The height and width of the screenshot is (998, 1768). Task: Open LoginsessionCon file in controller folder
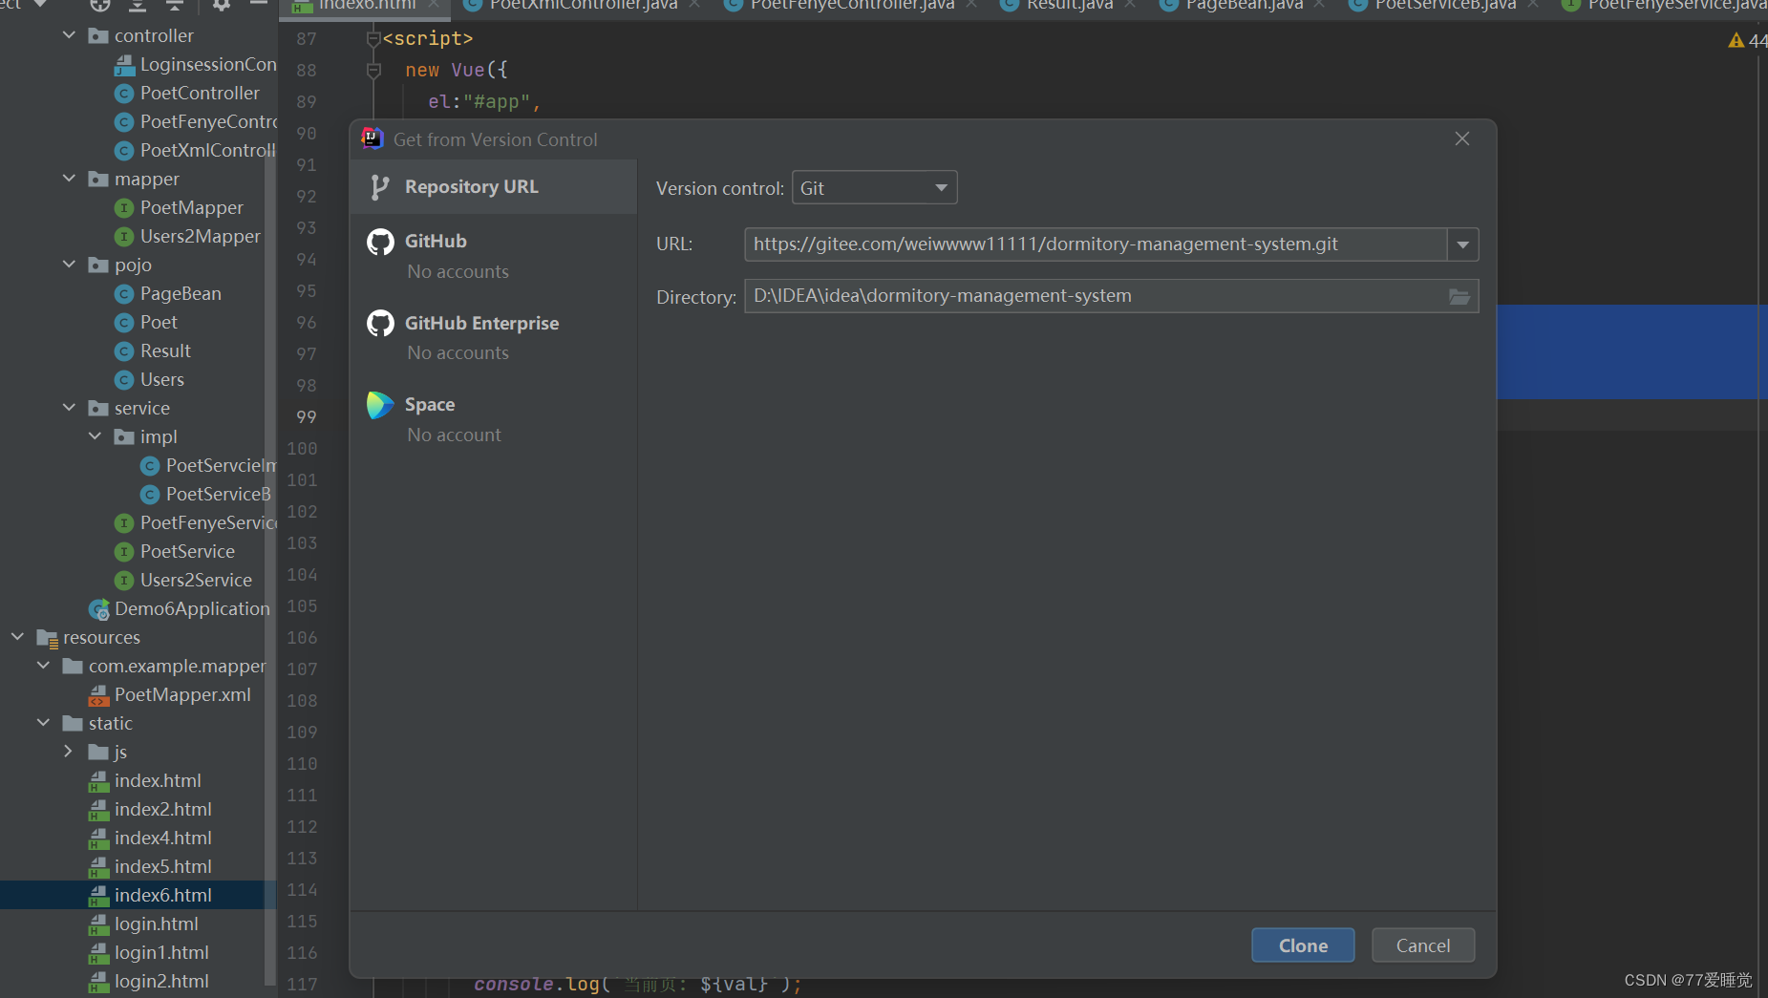(x=196, y=64)
